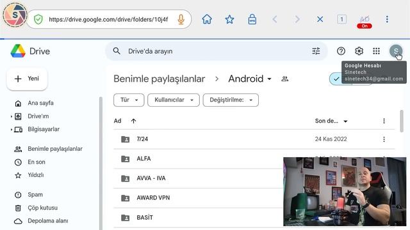The image size is (410, 230).
Task: Open more actions for 7/24 folder
Action: click(x=384, y=139)
